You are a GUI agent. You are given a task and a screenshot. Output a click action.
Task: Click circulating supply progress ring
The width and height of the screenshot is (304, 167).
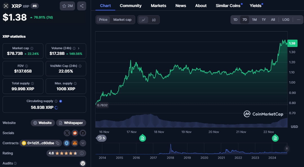click(x=56, y=108)
